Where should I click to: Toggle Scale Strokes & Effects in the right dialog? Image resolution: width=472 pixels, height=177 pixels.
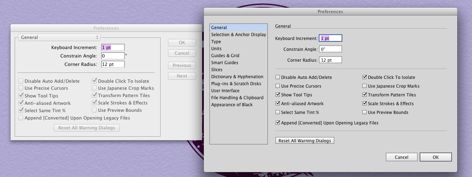365,104
